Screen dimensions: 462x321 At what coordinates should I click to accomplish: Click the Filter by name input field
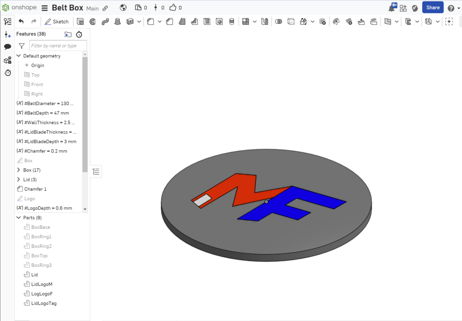(x=58, y=46)
